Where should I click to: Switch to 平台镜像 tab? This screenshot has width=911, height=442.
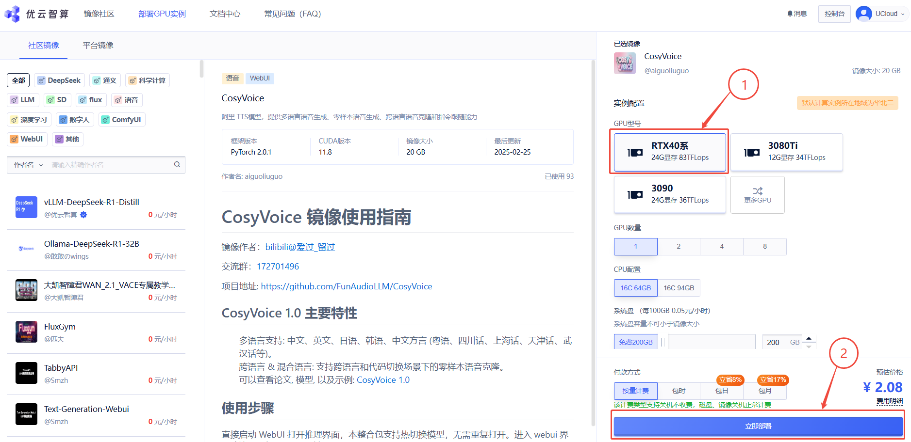click(98, 45)
